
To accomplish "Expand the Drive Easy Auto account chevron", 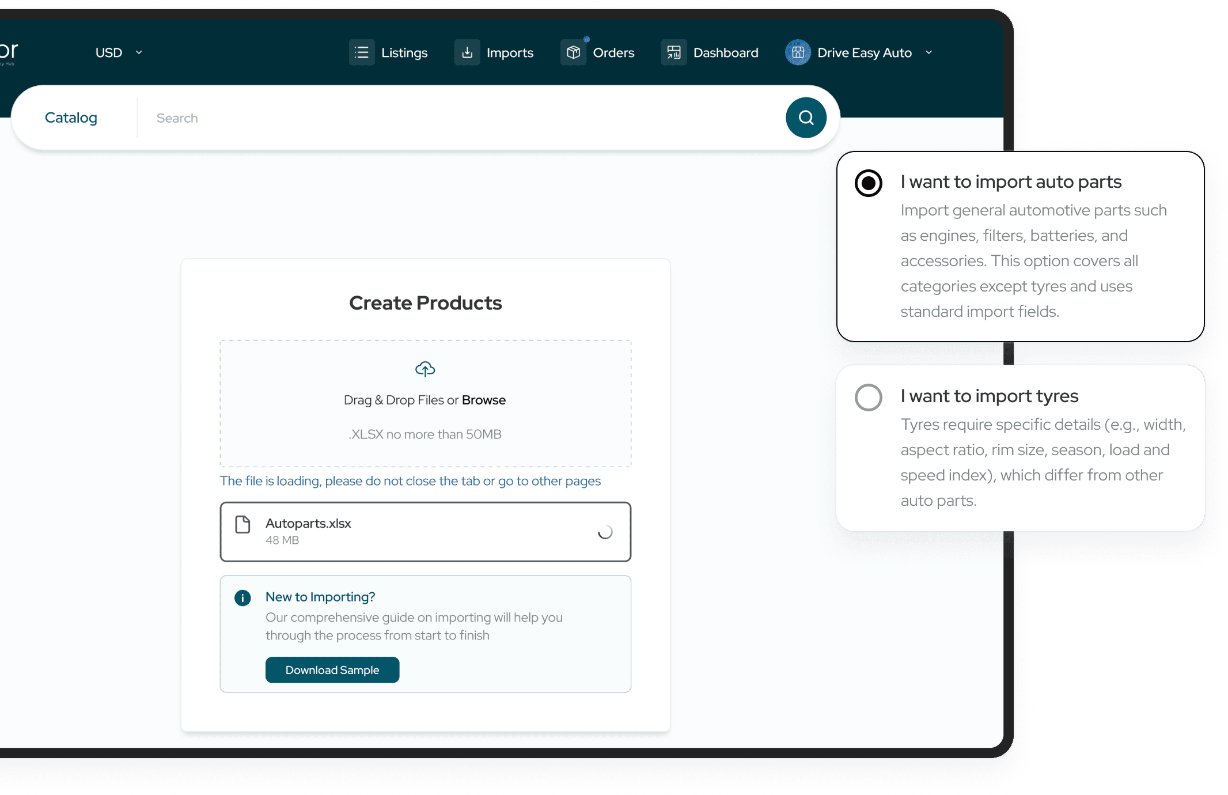I will [x=928, y=52].
